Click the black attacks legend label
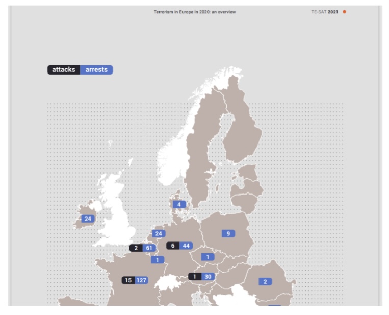The image size is (389, 315). click(x=64, y=69)
